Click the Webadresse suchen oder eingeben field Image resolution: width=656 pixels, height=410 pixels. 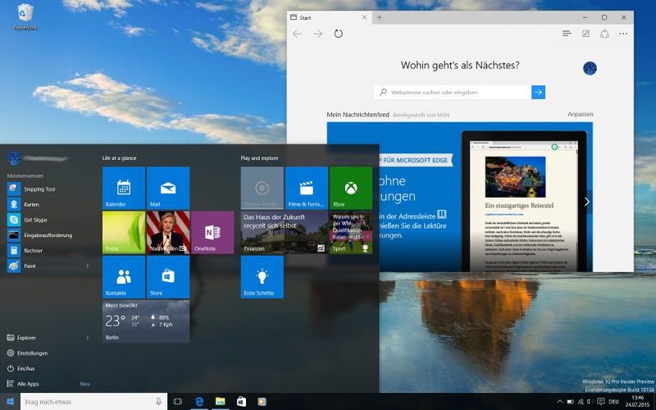coord(453,92)
